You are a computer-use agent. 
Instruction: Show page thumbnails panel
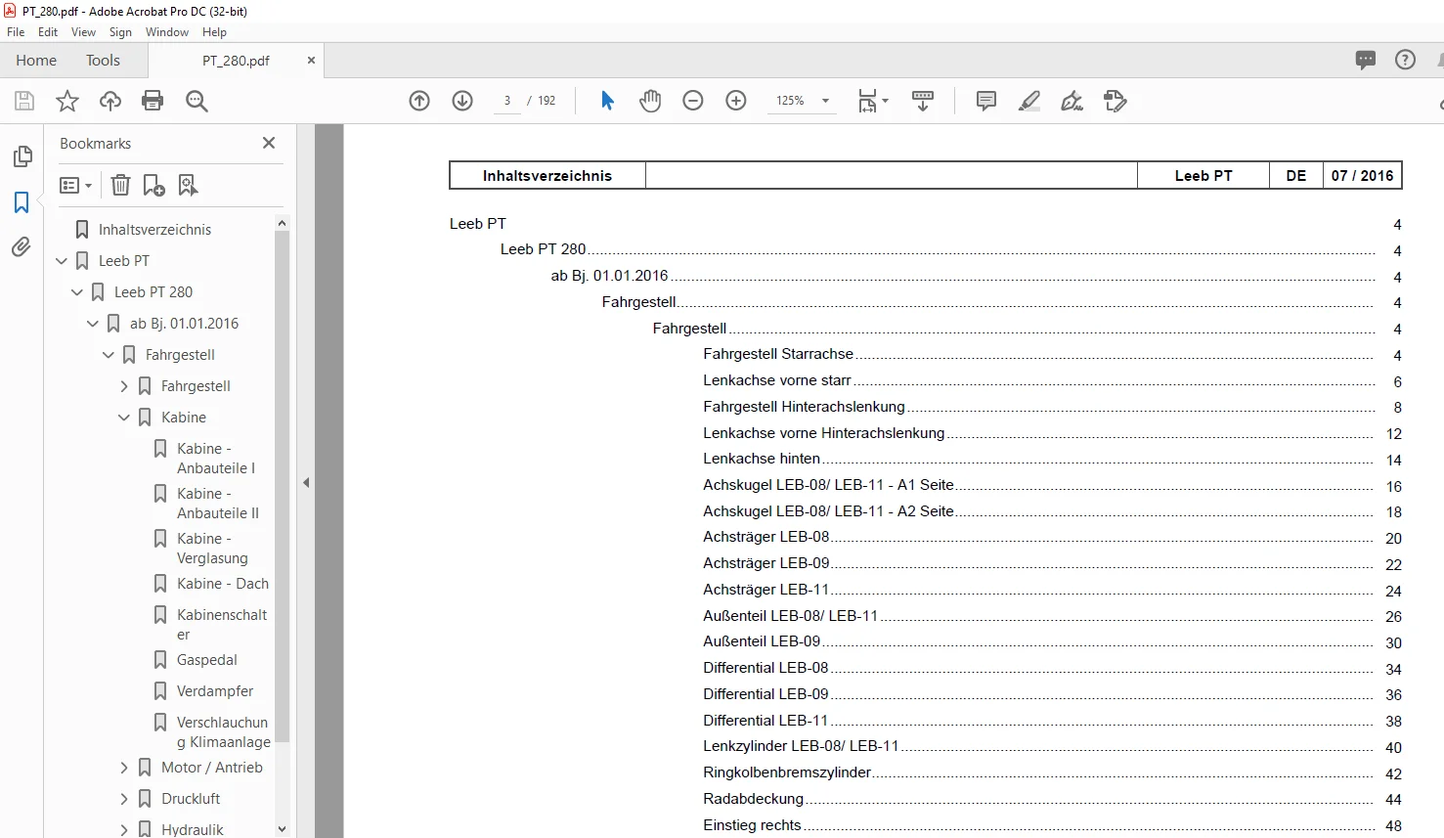[x=22, y=156]
